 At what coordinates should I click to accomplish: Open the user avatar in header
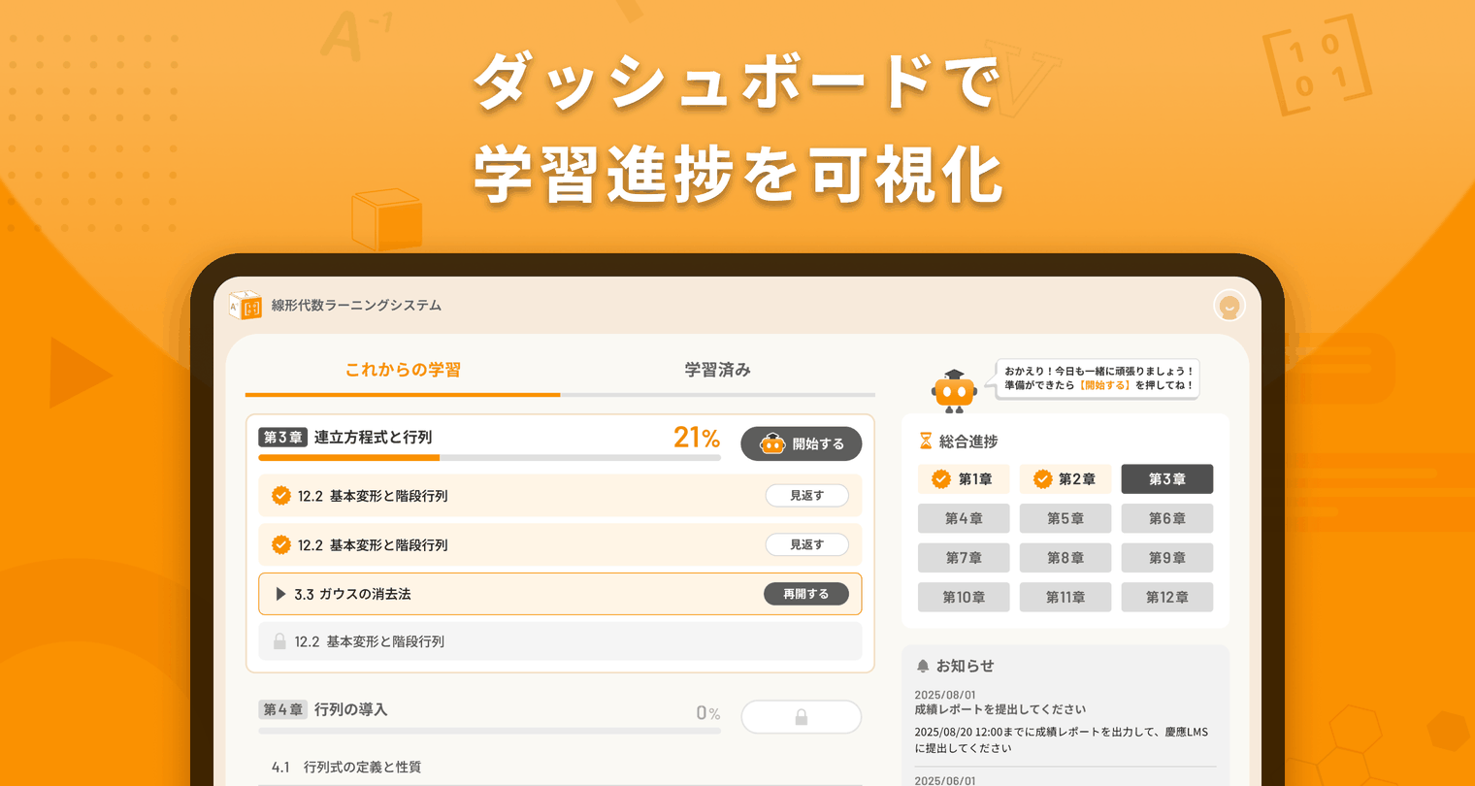(1229, 306)
